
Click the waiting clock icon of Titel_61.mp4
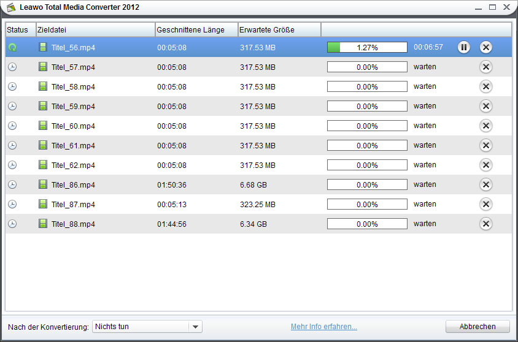coord(12,145)
